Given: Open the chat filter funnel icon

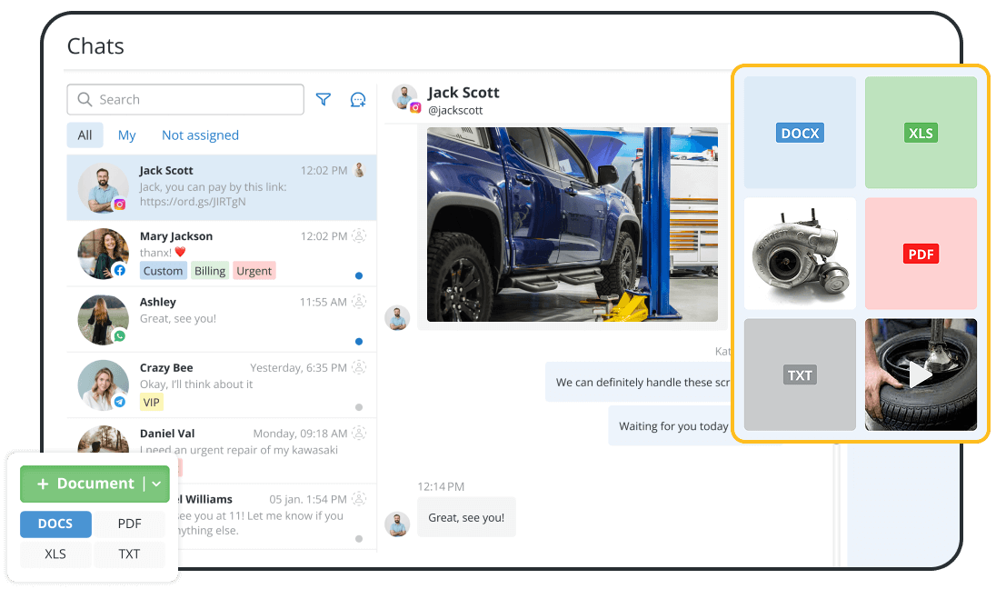Looking at the screenshot, I should pos(324,99).
